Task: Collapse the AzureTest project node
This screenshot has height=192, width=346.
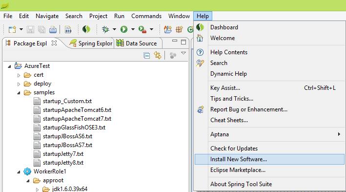Action: 9,66
